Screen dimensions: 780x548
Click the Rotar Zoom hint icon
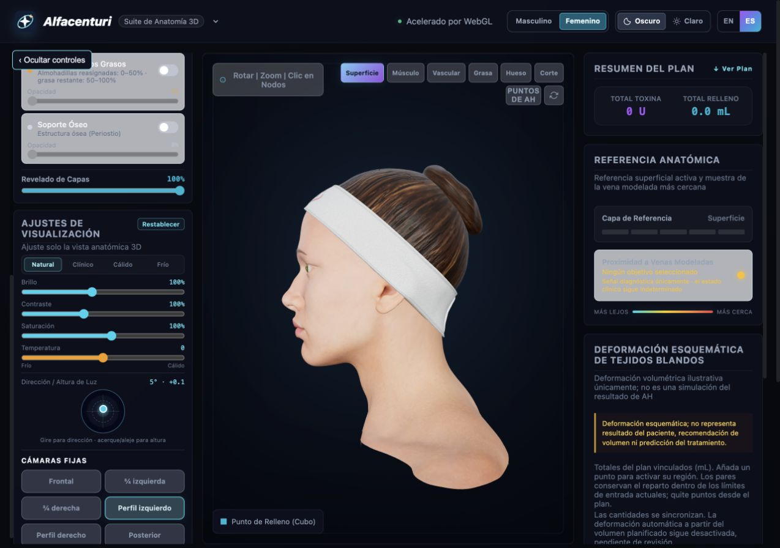click(223, 80)
